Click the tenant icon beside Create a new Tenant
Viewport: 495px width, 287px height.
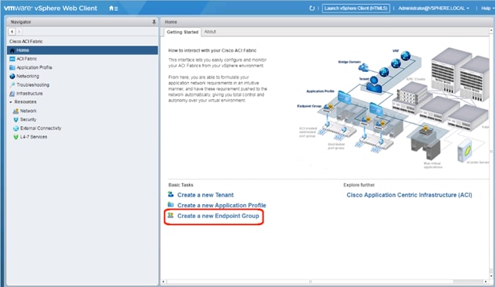(x=170, y=194)
